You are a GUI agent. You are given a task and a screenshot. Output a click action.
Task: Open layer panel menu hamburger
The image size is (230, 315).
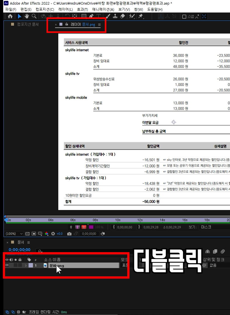click(x=99, y=24)
